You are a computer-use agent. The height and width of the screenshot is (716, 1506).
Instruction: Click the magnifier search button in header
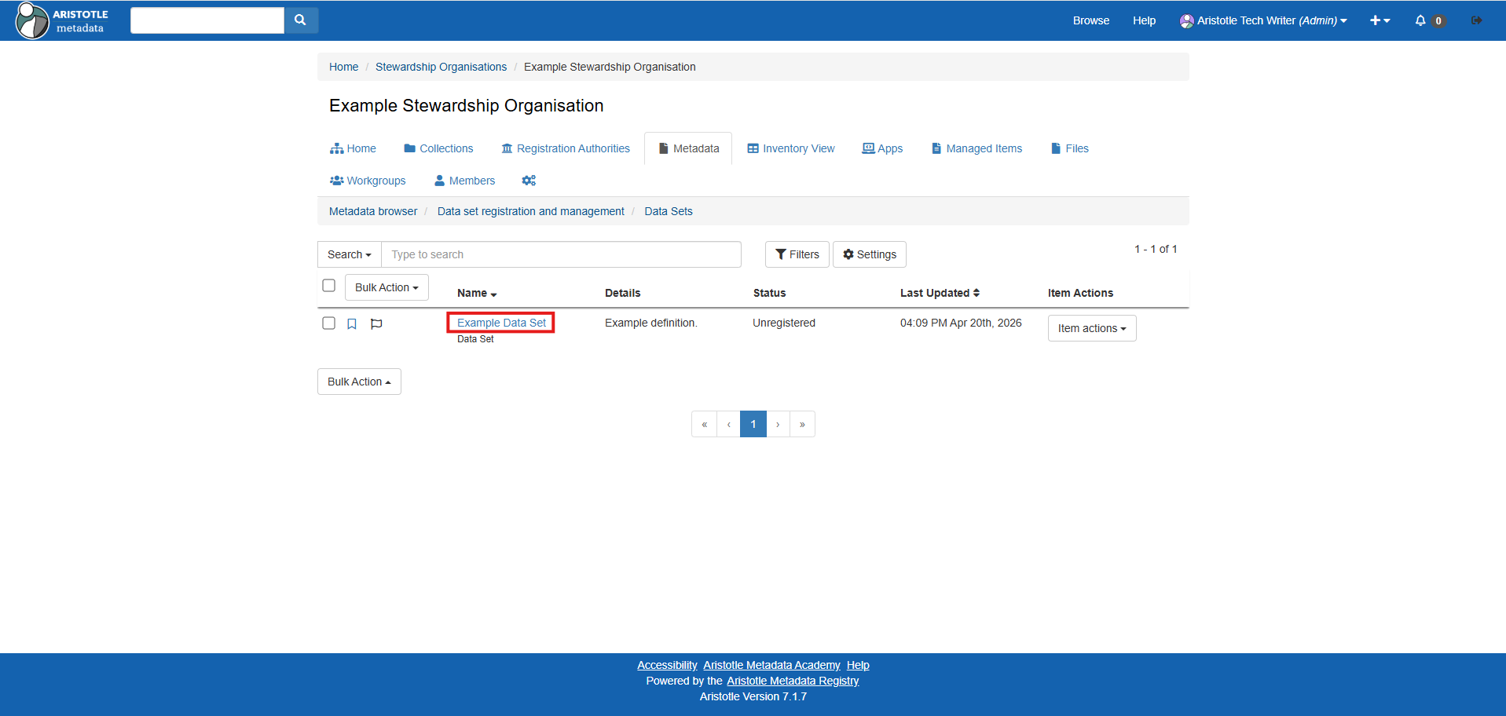pos(300,20)
